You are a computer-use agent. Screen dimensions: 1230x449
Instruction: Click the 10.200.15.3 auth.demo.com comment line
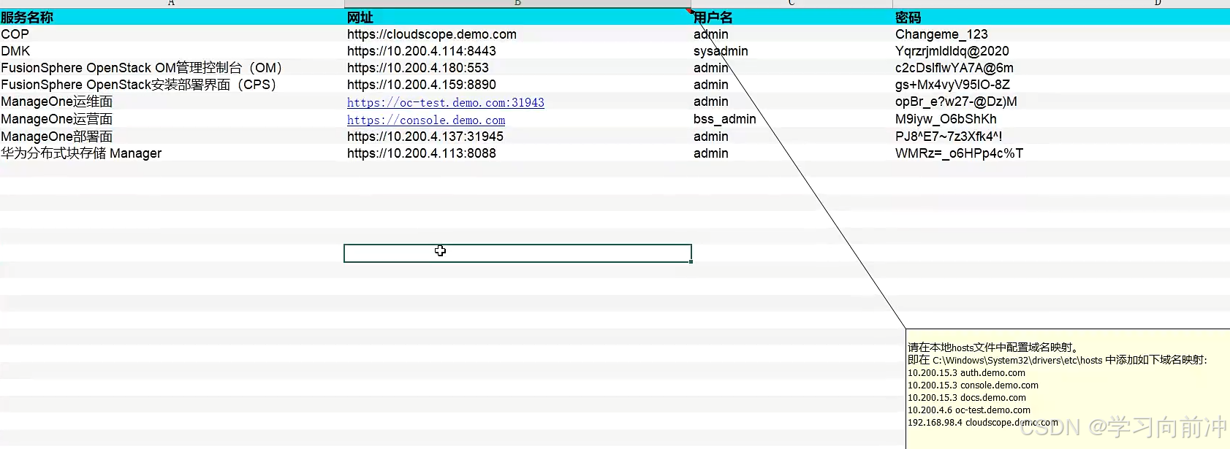[966, 373]
